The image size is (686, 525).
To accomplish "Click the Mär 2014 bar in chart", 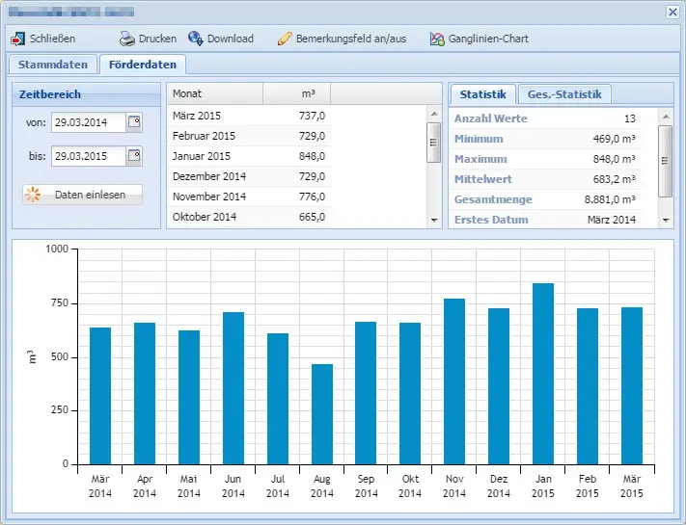I will (100, 396).
